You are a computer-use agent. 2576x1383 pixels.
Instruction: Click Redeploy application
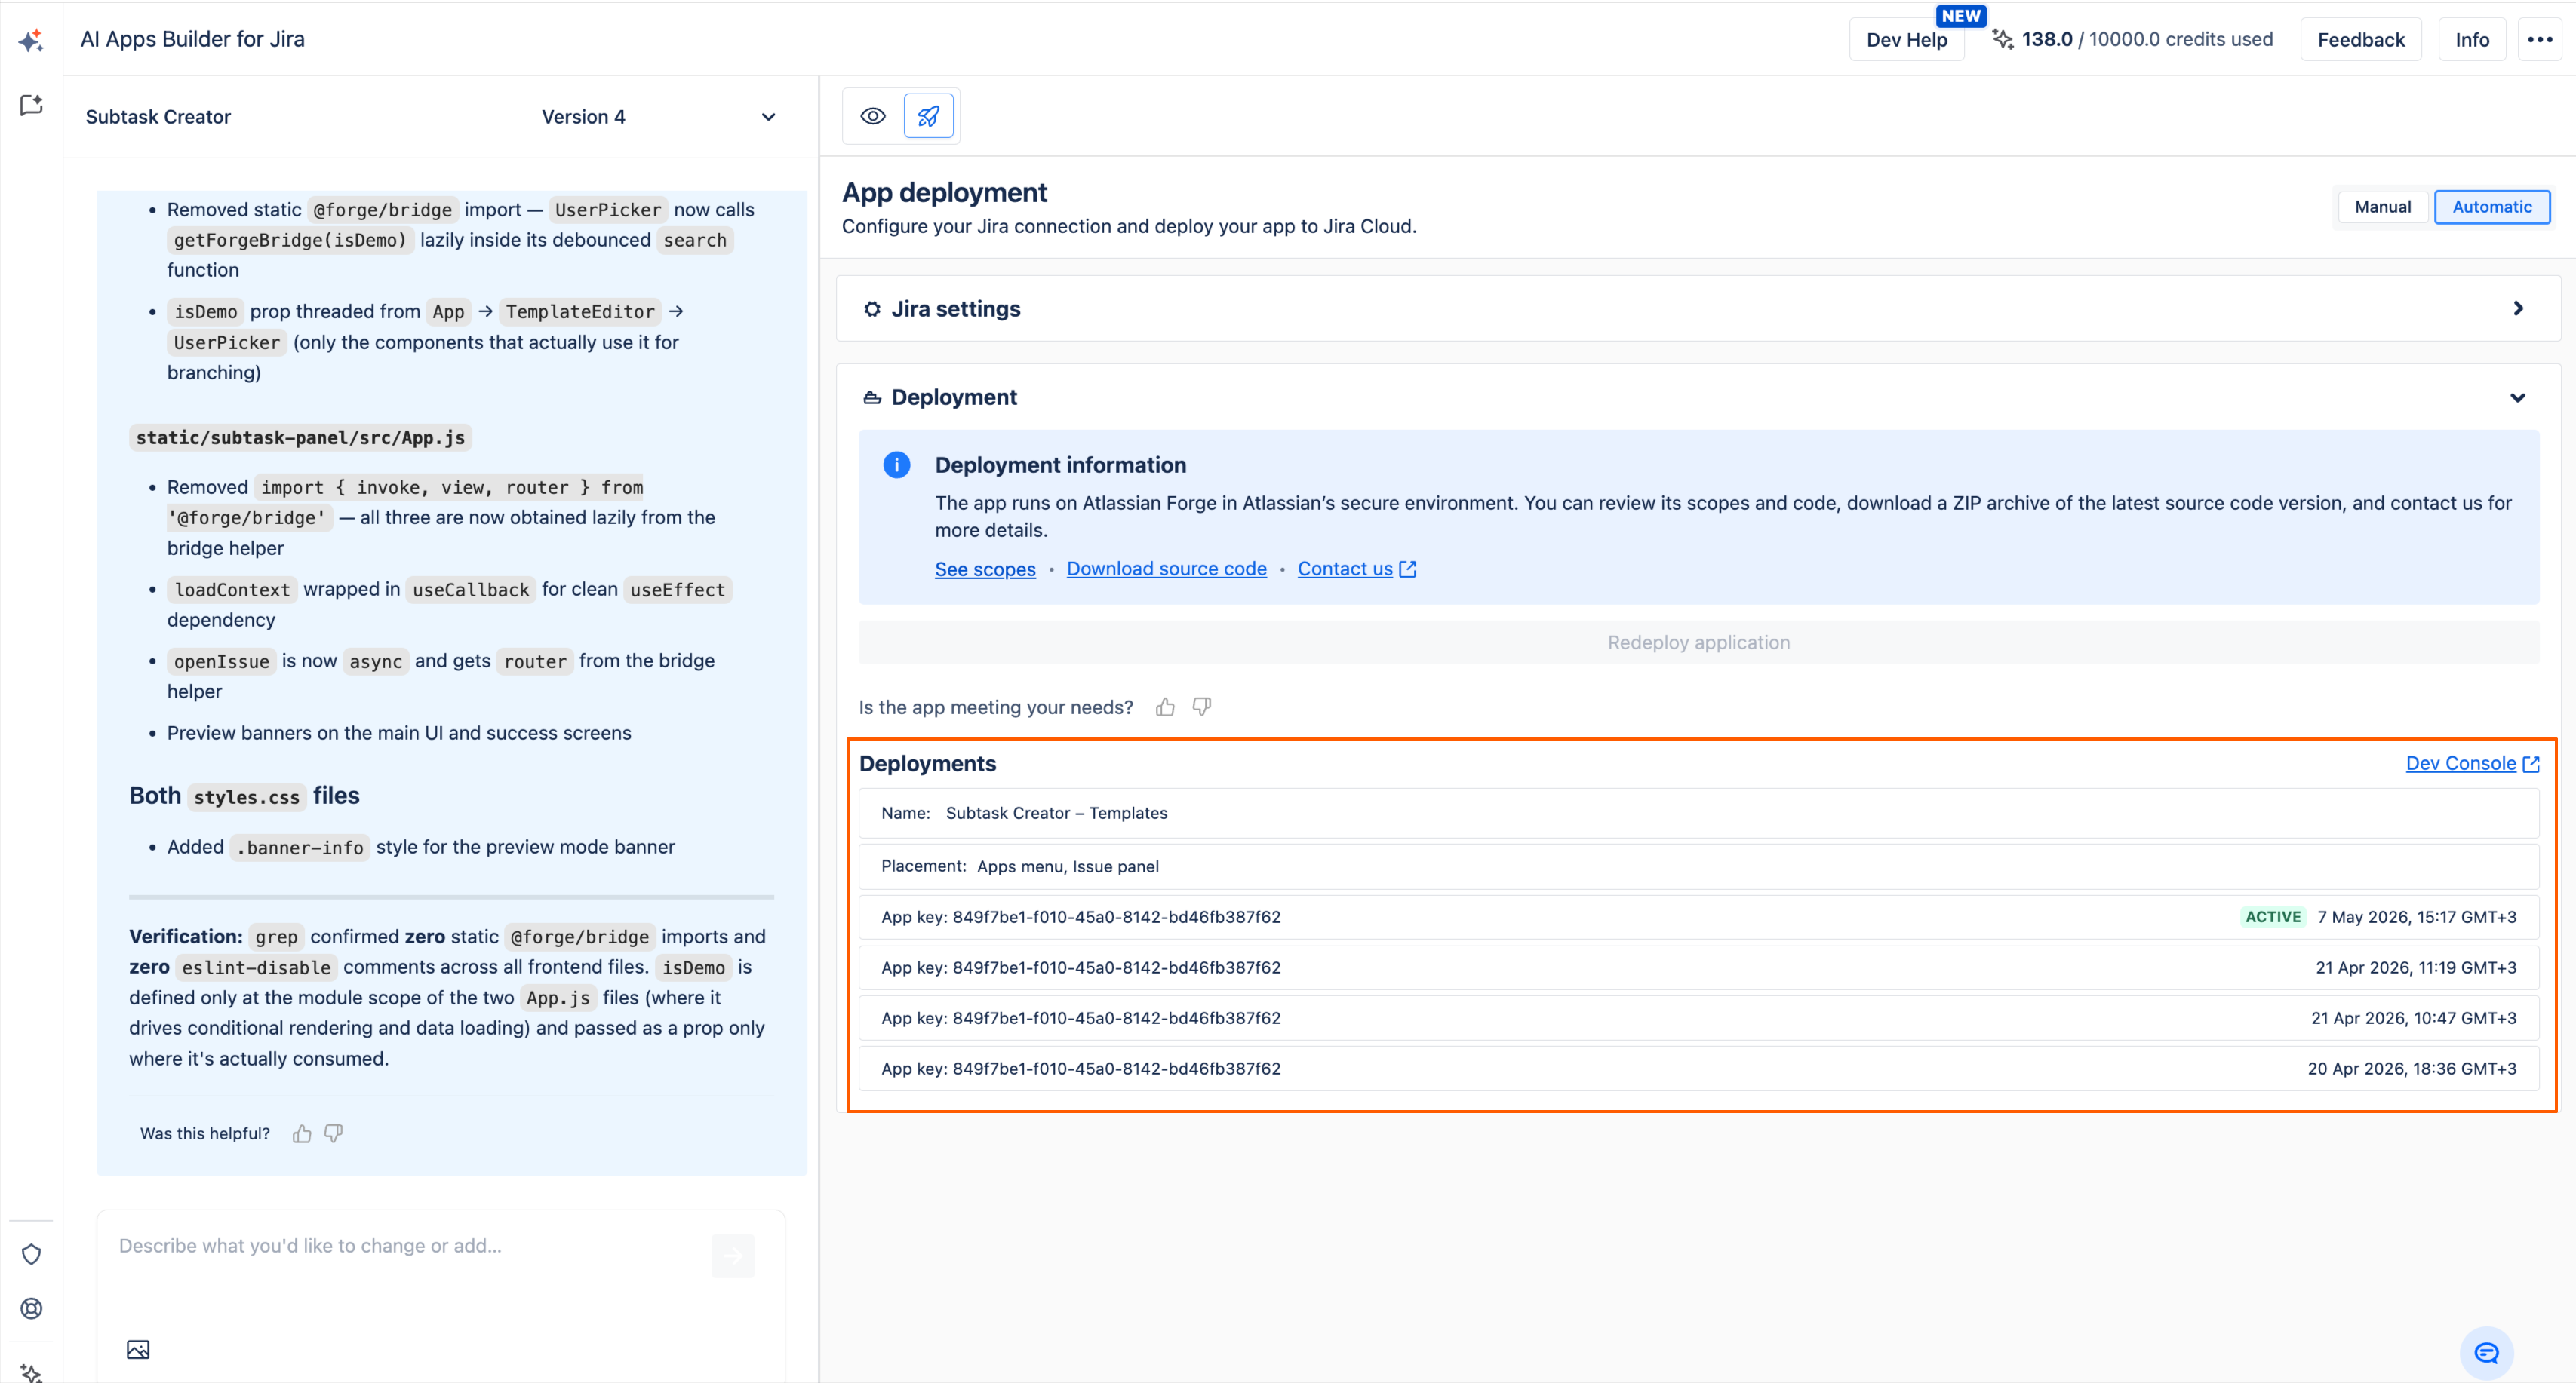(1699, 642)
